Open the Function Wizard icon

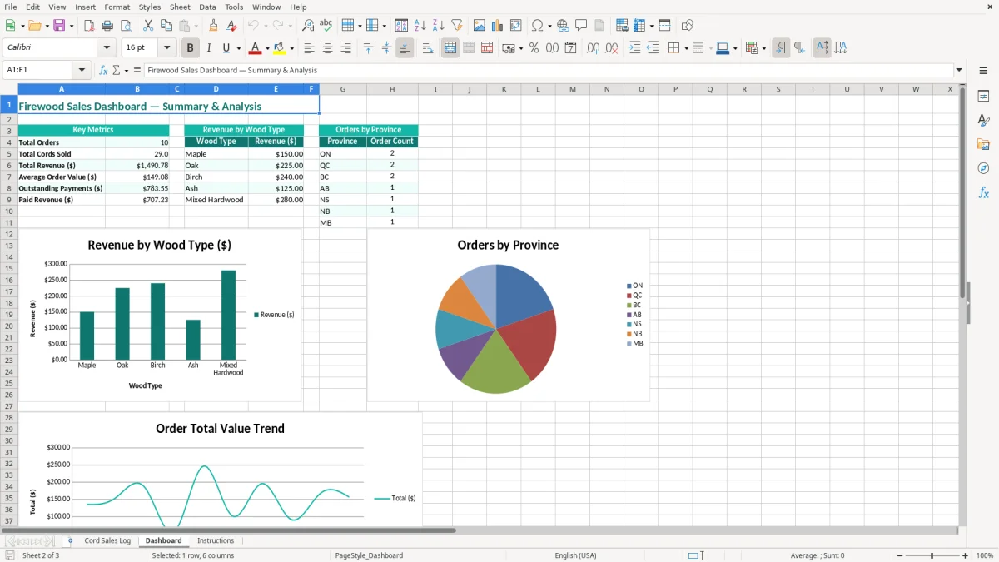tap(104, 70)
